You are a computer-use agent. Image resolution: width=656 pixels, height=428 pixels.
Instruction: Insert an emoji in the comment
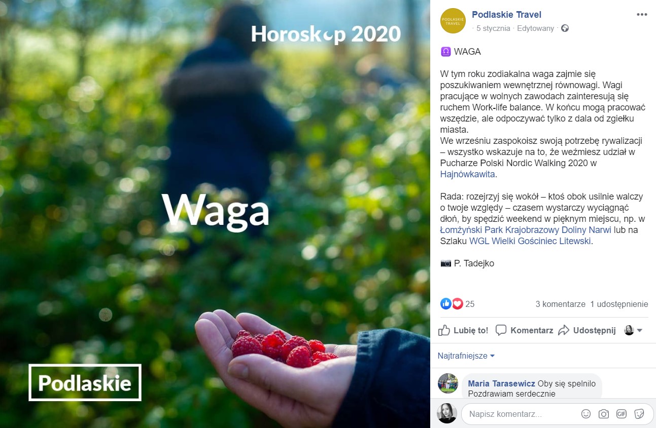click(x=586, y=414)
